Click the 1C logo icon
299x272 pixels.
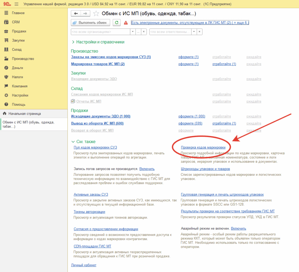pos(7,4)
